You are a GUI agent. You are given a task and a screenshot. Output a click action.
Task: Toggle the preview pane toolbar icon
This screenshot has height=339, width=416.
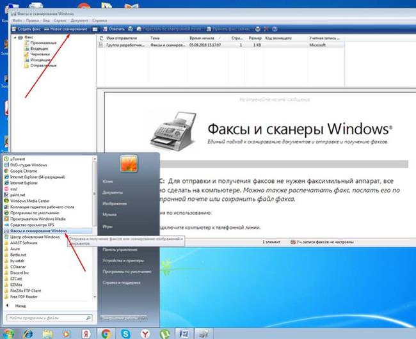click(x=95, y=29)
